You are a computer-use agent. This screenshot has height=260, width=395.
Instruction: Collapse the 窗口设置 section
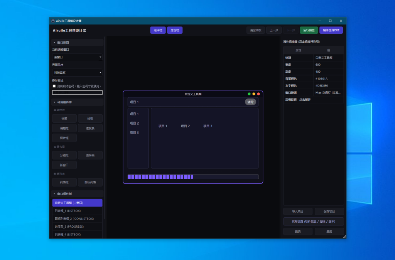point(77,42)
